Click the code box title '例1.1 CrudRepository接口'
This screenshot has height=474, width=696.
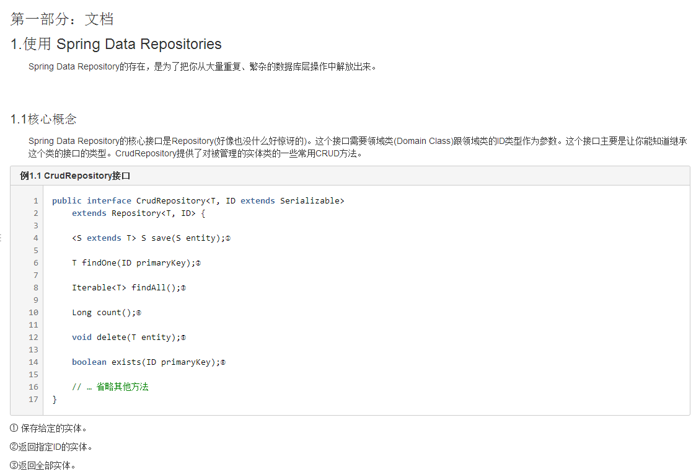point(75,176)
